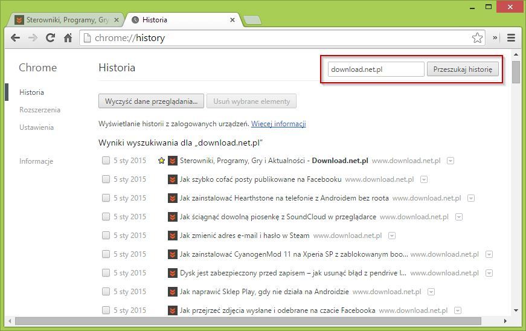This screenshot has width=526, height=331.
Task: Open 'Jak zmienić adres e-mail i hasło w Steam'
Action: (x=245, y=236)
